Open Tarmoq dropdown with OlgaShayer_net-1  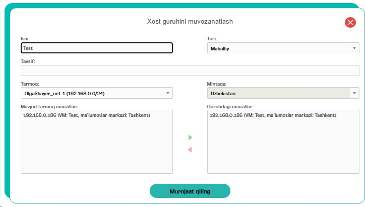click(97, 93)
